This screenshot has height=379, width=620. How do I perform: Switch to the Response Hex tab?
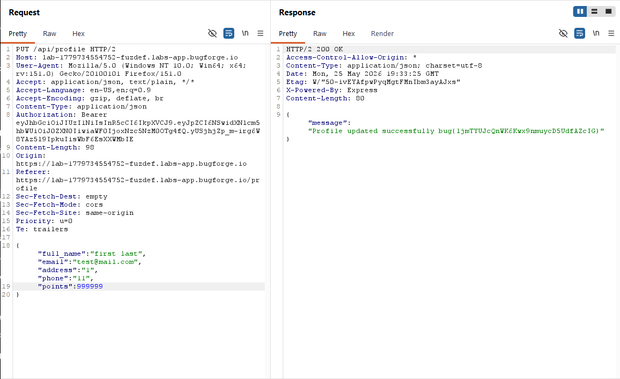coord(348,34)
